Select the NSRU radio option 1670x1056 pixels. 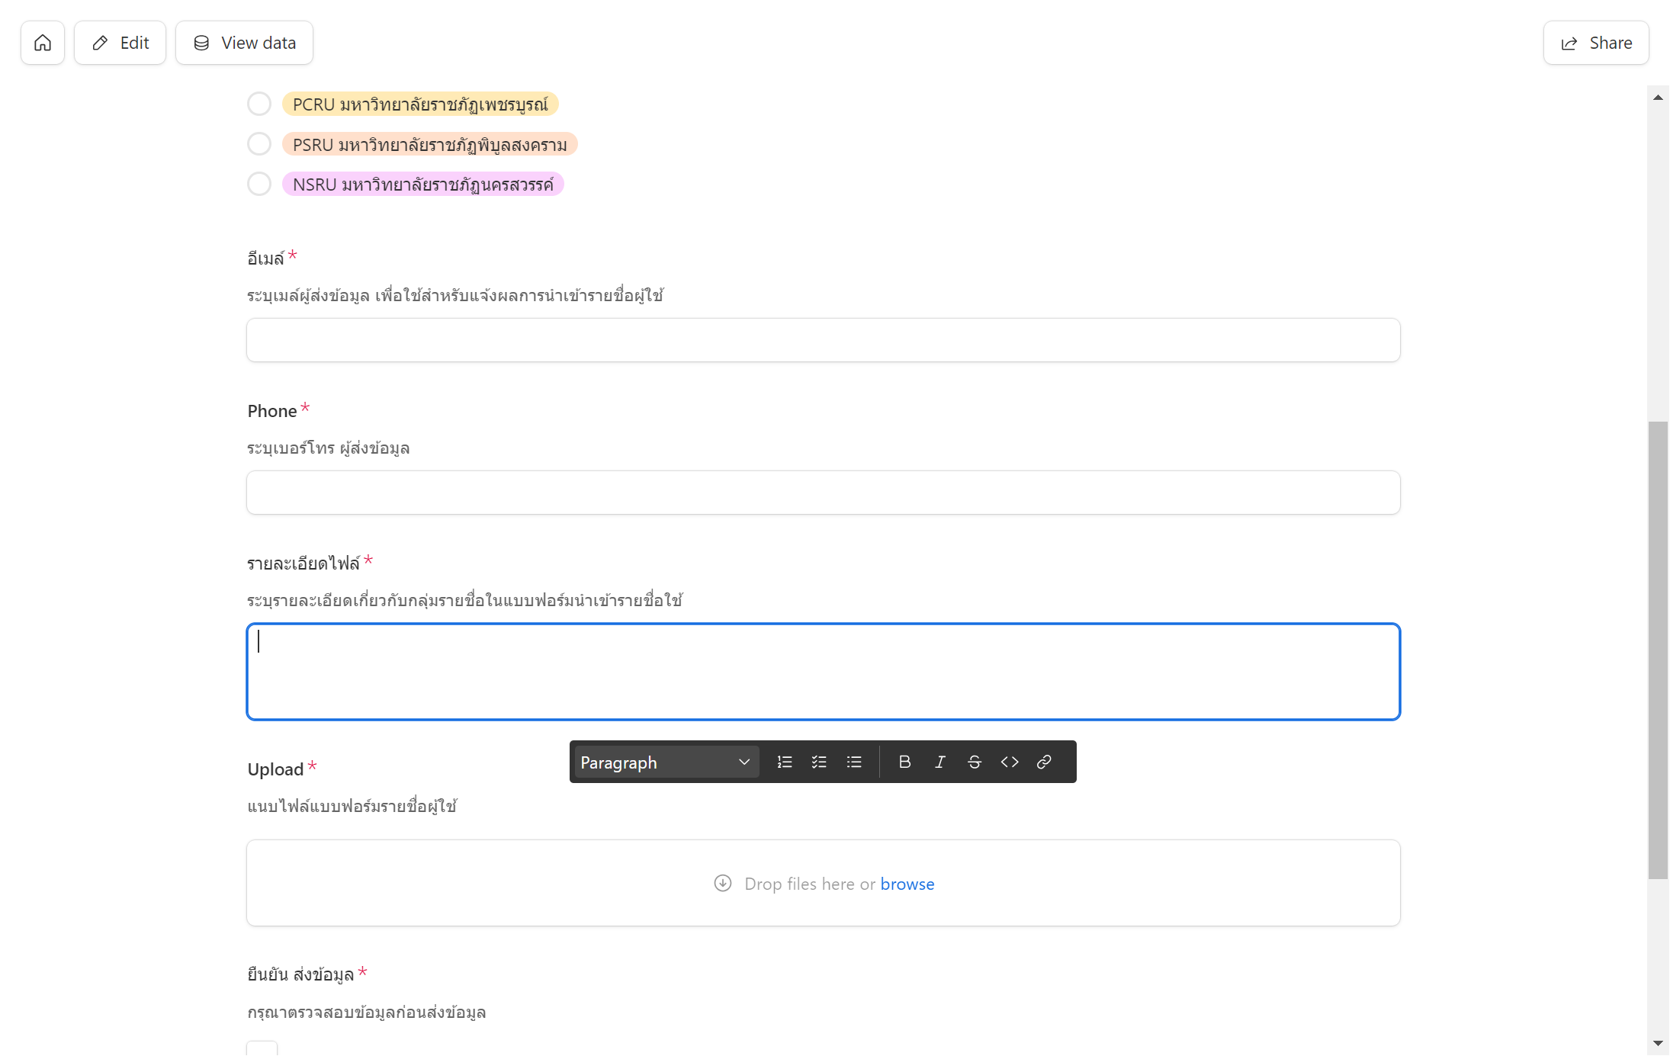pos(259,184)
